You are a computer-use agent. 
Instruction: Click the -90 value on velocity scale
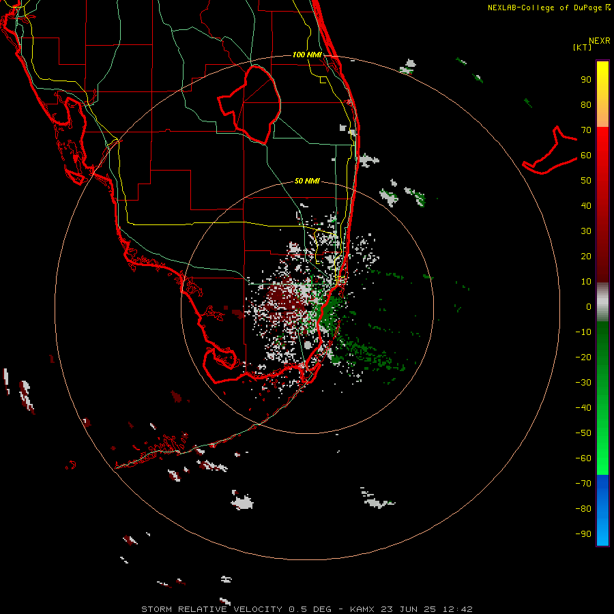pos(583,534)
